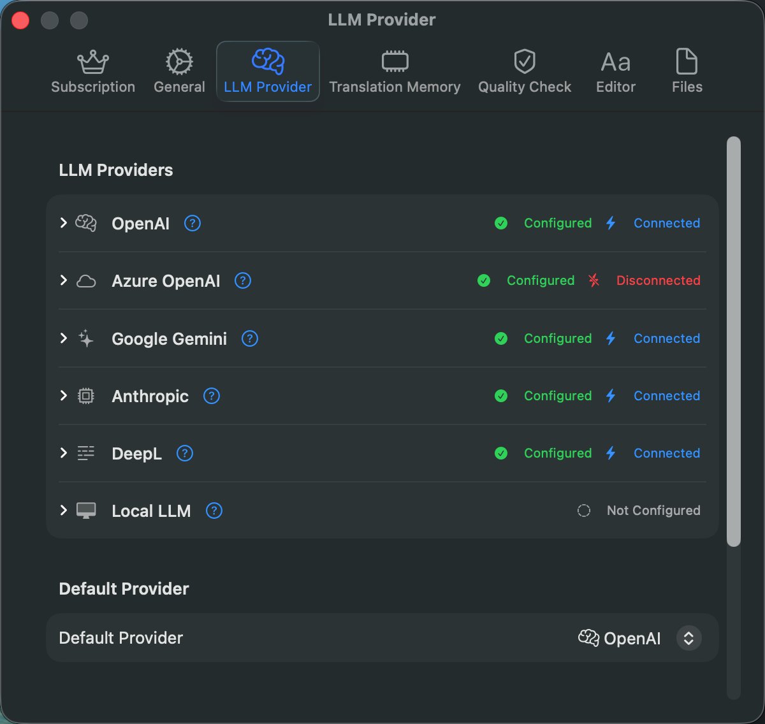Viewport: 765px width, 724px height.
Task: Click the lightning bolt in Anthropic row
Action: click(x=611, y=396)
